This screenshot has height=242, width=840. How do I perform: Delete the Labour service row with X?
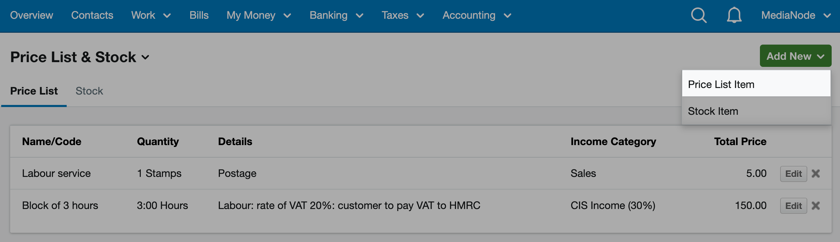[816, 174]
